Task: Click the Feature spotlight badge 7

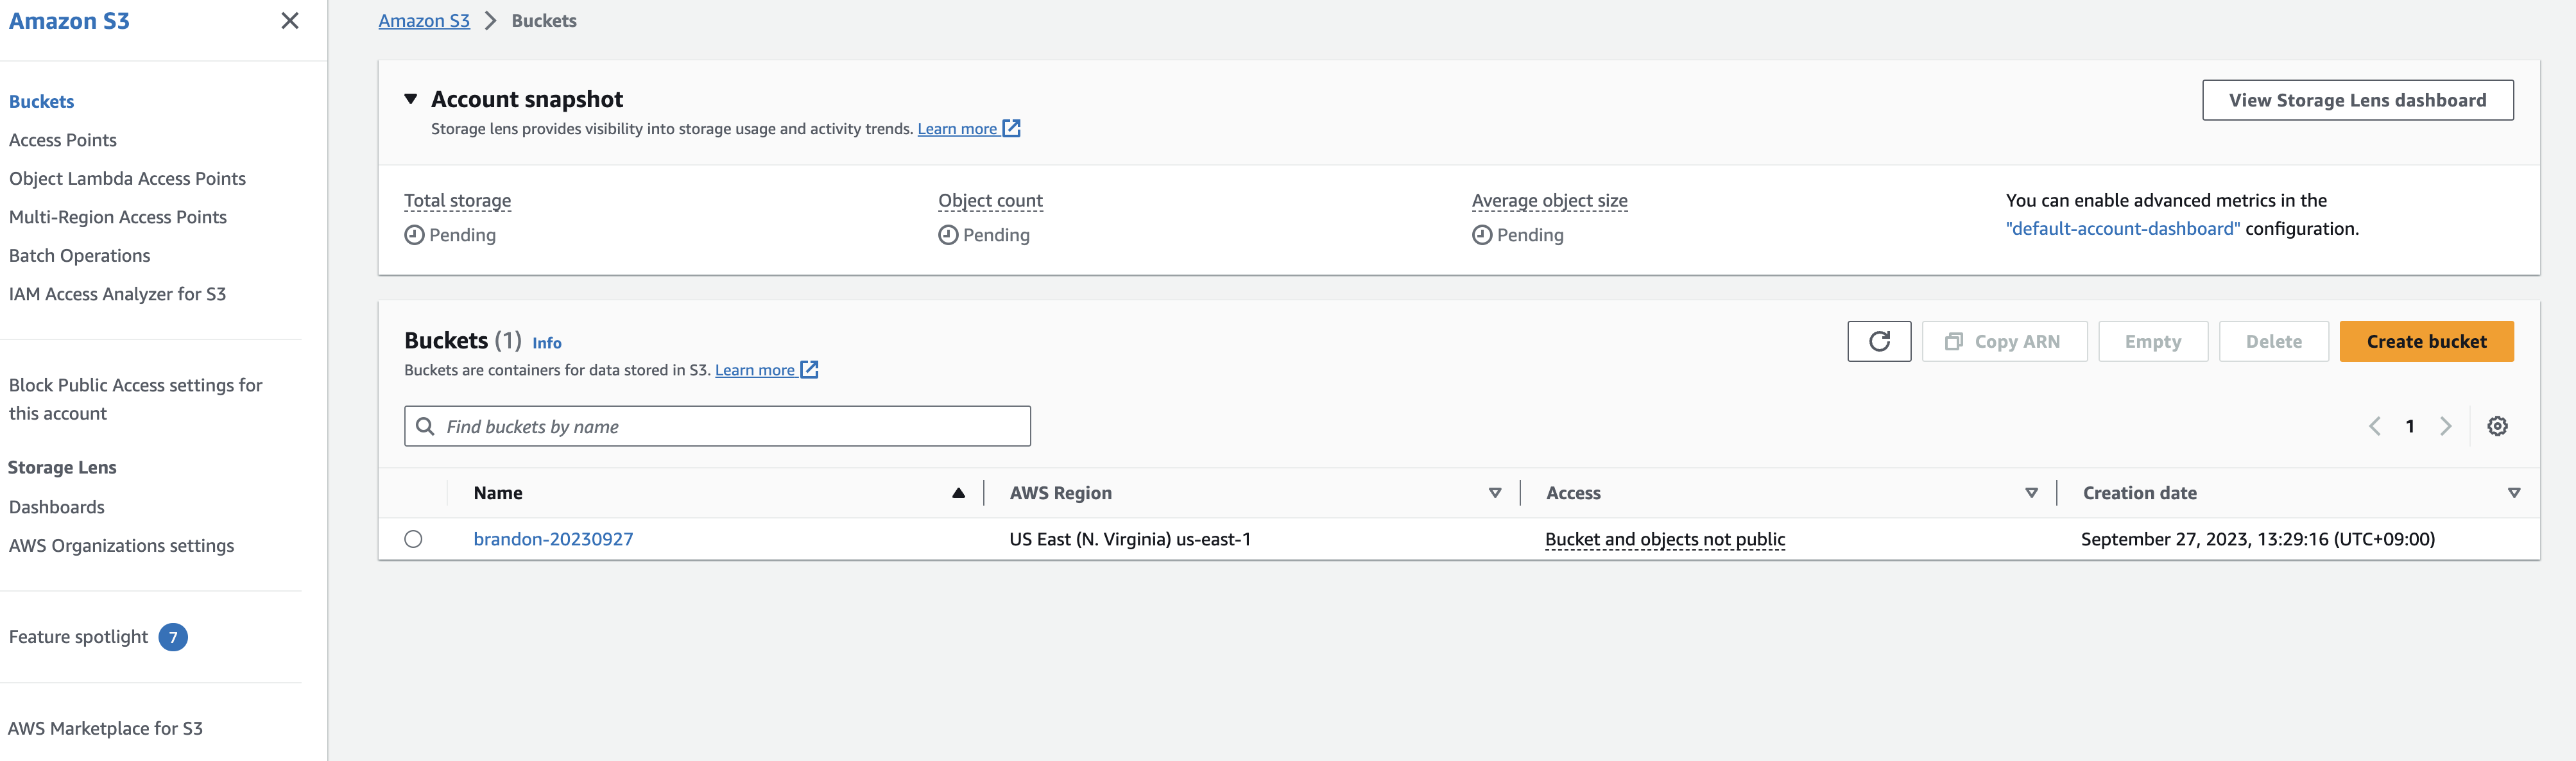Action: [x=173, y=637]
